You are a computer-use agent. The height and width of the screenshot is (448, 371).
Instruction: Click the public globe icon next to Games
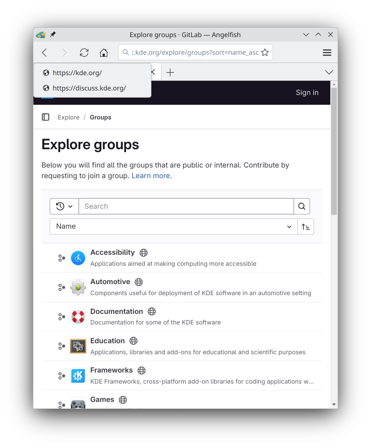(123, 400)
